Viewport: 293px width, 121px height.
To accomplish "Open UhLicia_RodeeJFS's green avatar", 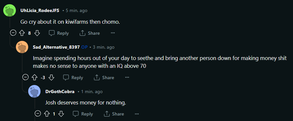I will [9, 10].
